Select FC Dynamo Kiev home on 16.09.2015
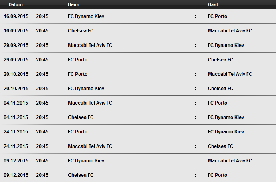Image resolution: width=276 pixels, height=182 pixels. [x=86, y=16]
